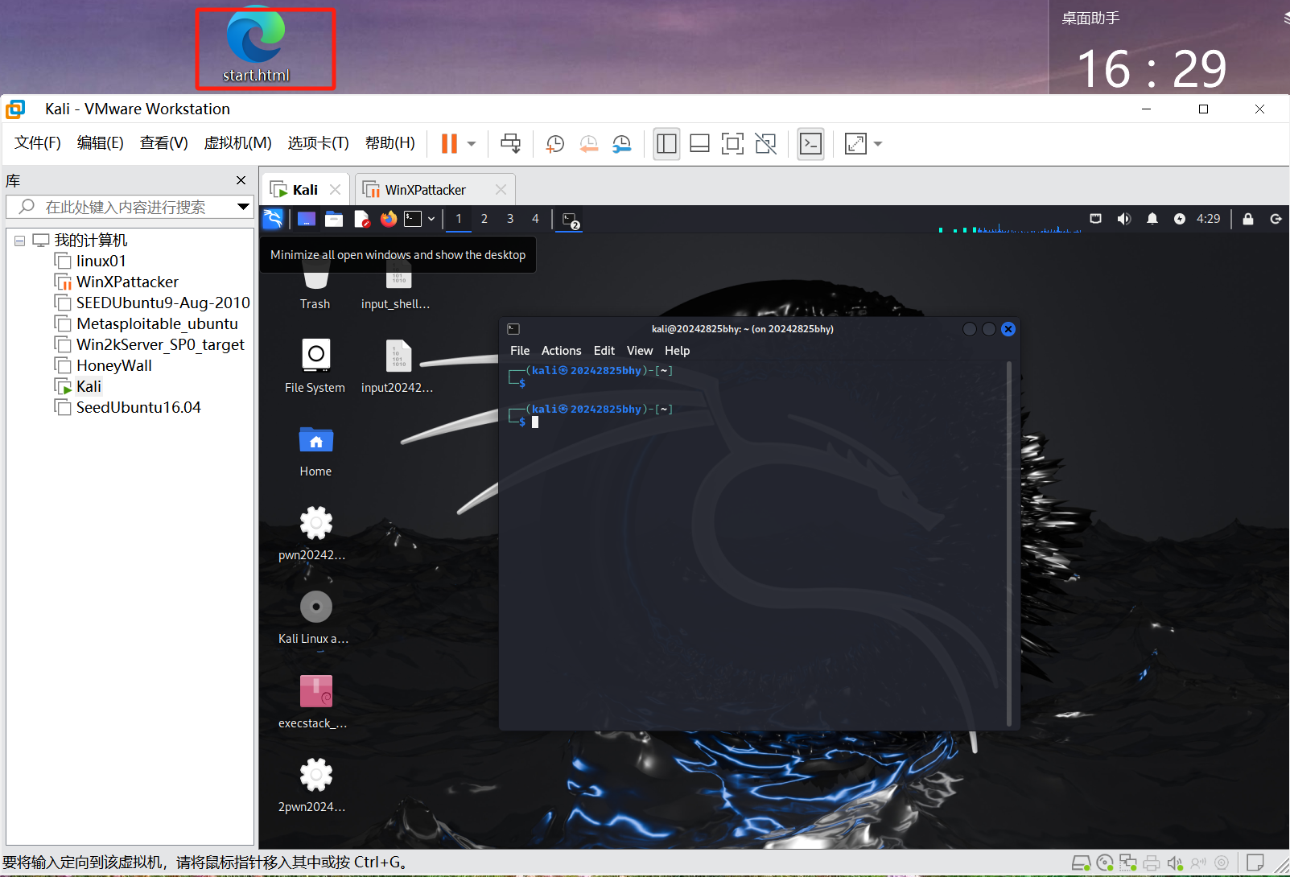Open the Kali applications menu
The width and height of the screenshot is (1290, 877).
(x=273, y=219)
